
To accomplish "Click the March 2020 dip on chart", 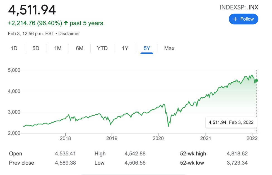I will pos(168,126).
